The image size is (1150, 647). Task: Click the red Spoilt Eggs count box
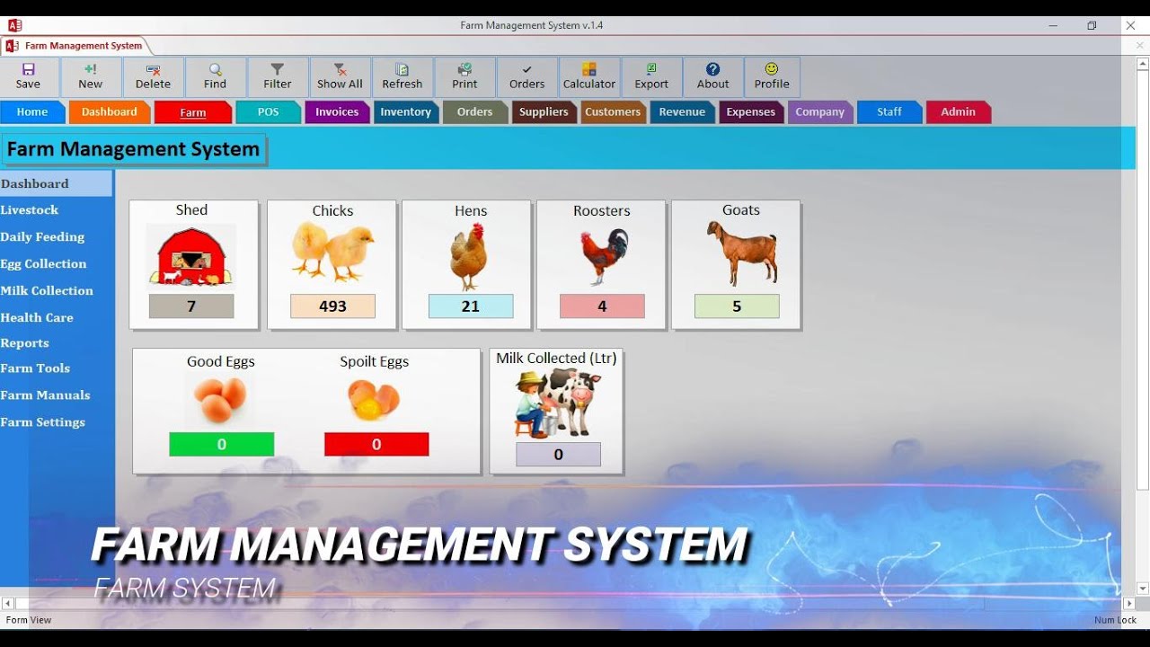[x=376, y=444]
